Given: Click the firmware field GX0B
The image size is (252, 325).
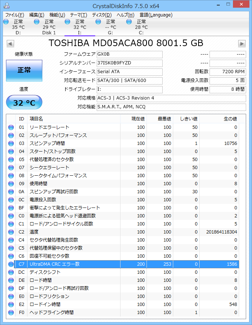Looking at the screenshot, I should point(130,55).
